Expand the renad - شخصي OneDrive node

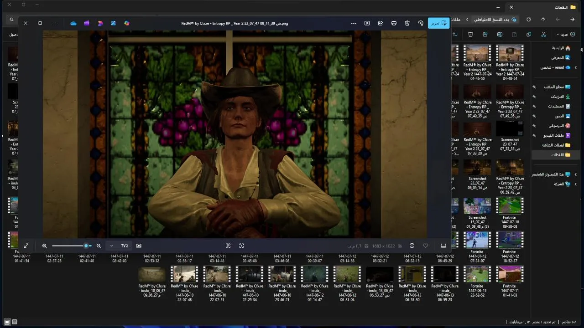pyautogui.click(x=575, y=67)
